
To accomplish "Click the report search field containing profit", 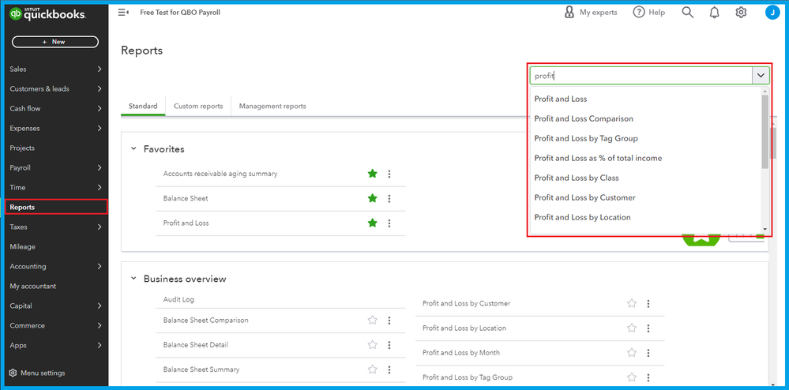I will [x=640, y=76].
